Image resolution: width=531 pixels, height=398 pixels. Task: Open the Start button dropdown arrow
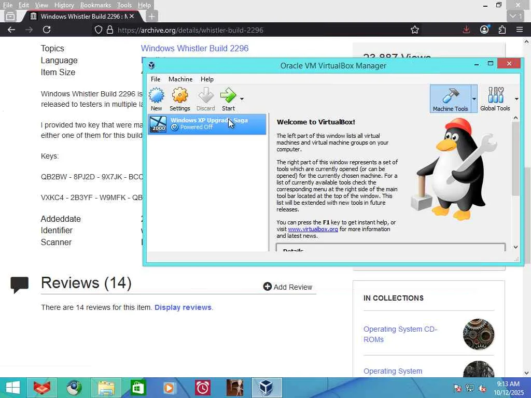(x=242, y=99)
